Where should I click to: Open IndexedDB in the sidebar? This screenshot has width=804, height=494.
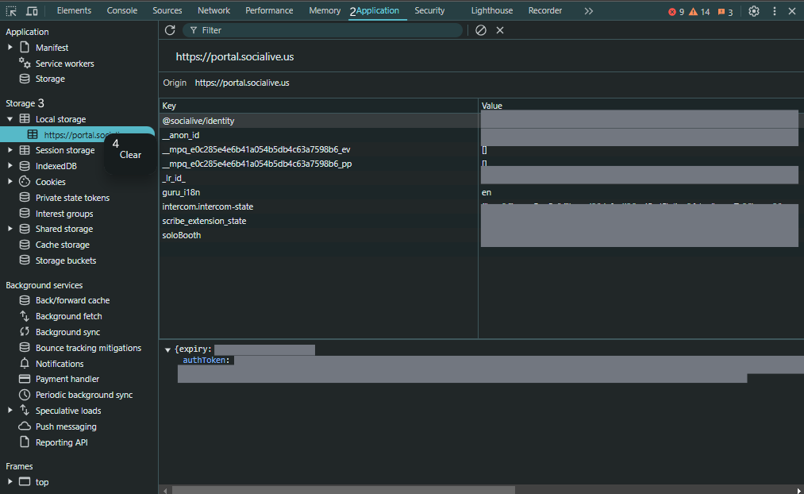coord(56,166)
